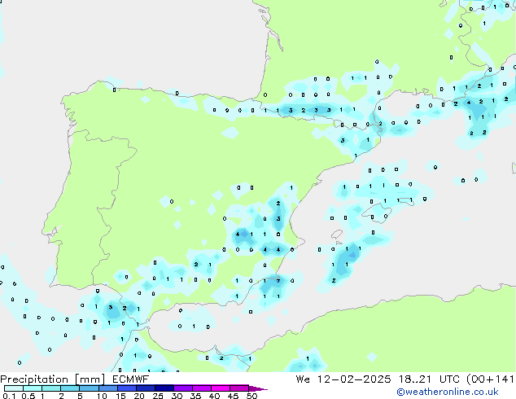Image resolution: width=516 pixels, height=399 pixels.
Task: Click the legend scale label '35'
Action: [x=195, y=396]
